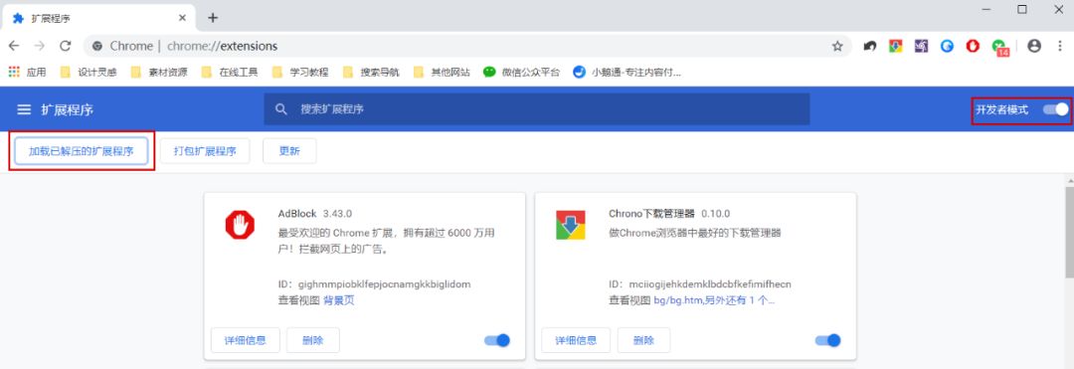Open Chrono下载管理器 详细信息 details

576,340
